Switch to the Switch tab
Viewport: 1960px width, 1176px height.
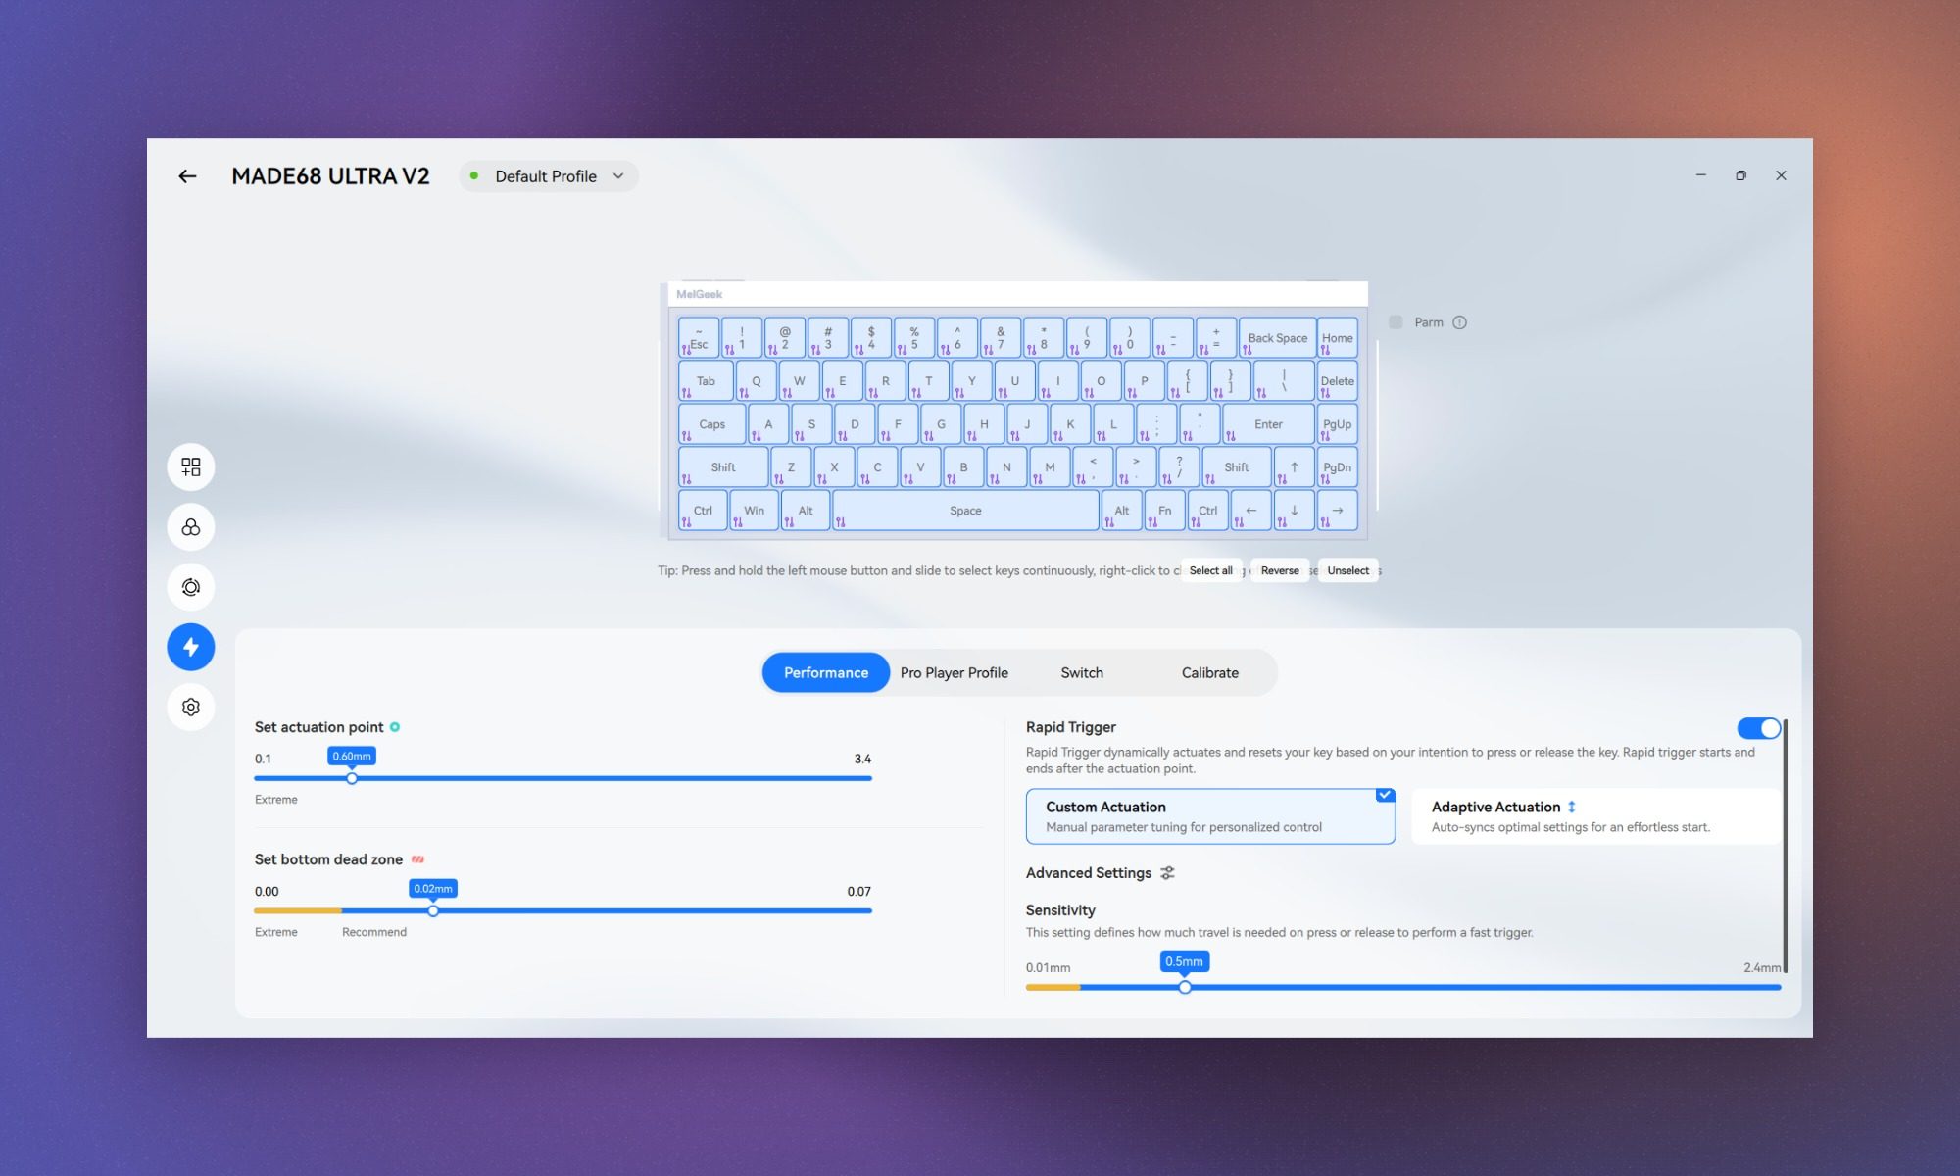click(1082, 673)
